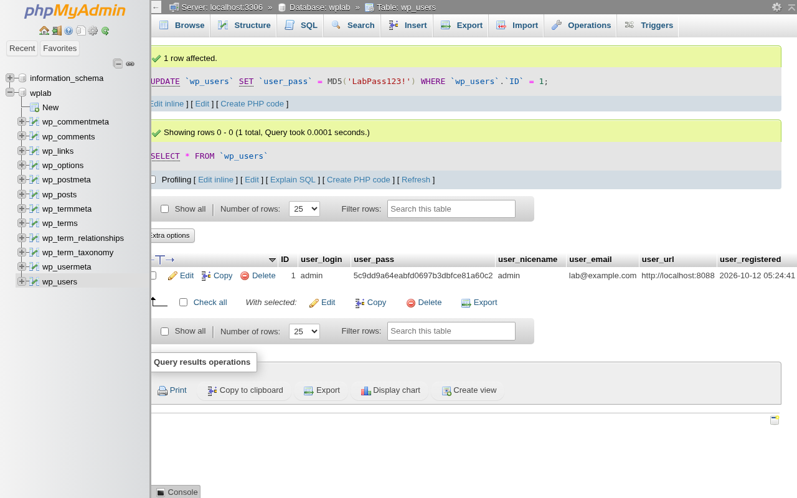
Task: Click the Copy to clipboard button
Action: [x=245, y=390]
